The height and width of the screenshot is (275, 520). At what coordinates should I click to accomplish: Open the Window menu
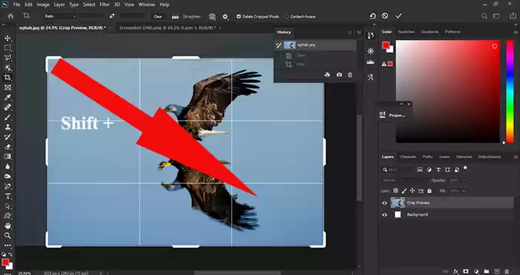(146, 4)
